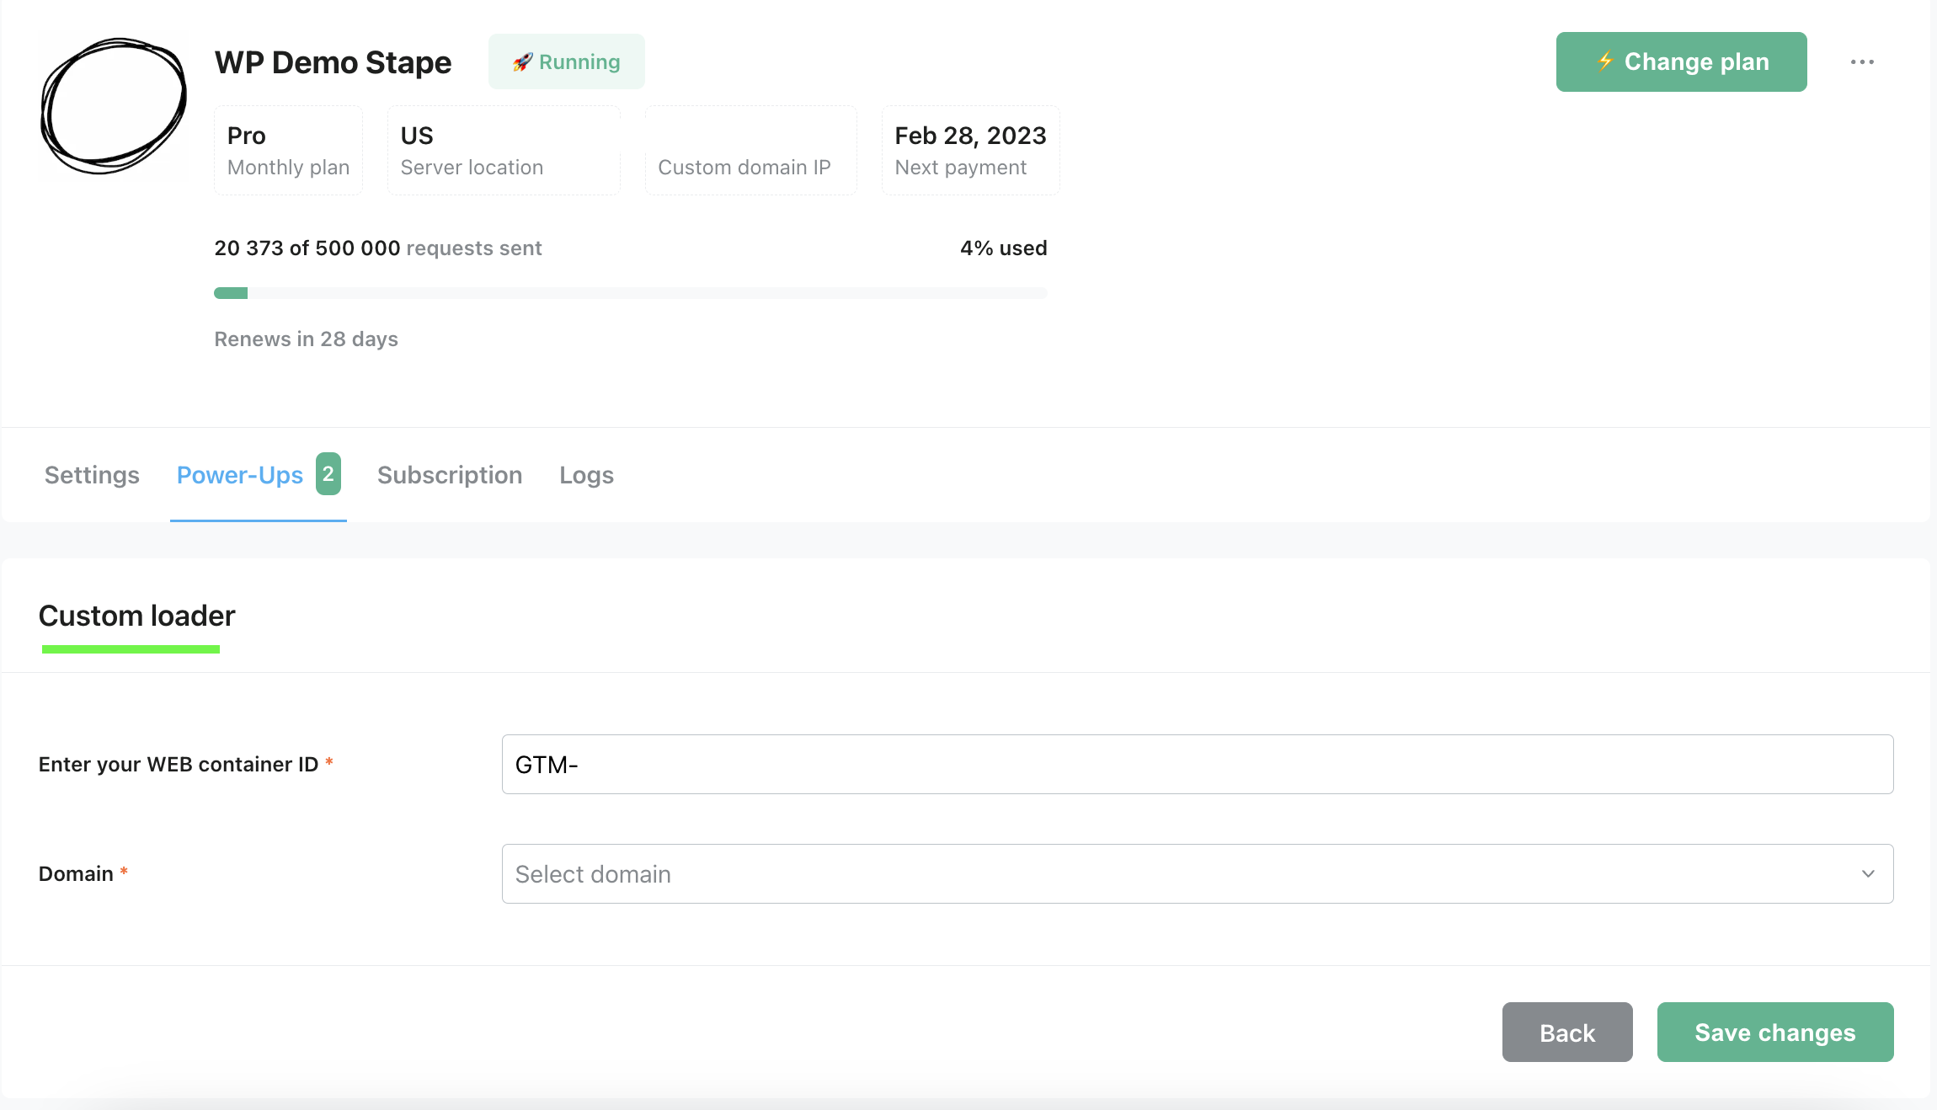Select the Power-Ups tab
The width and height of the screenshot is (1937, 1110).
[x=240, y=475]
